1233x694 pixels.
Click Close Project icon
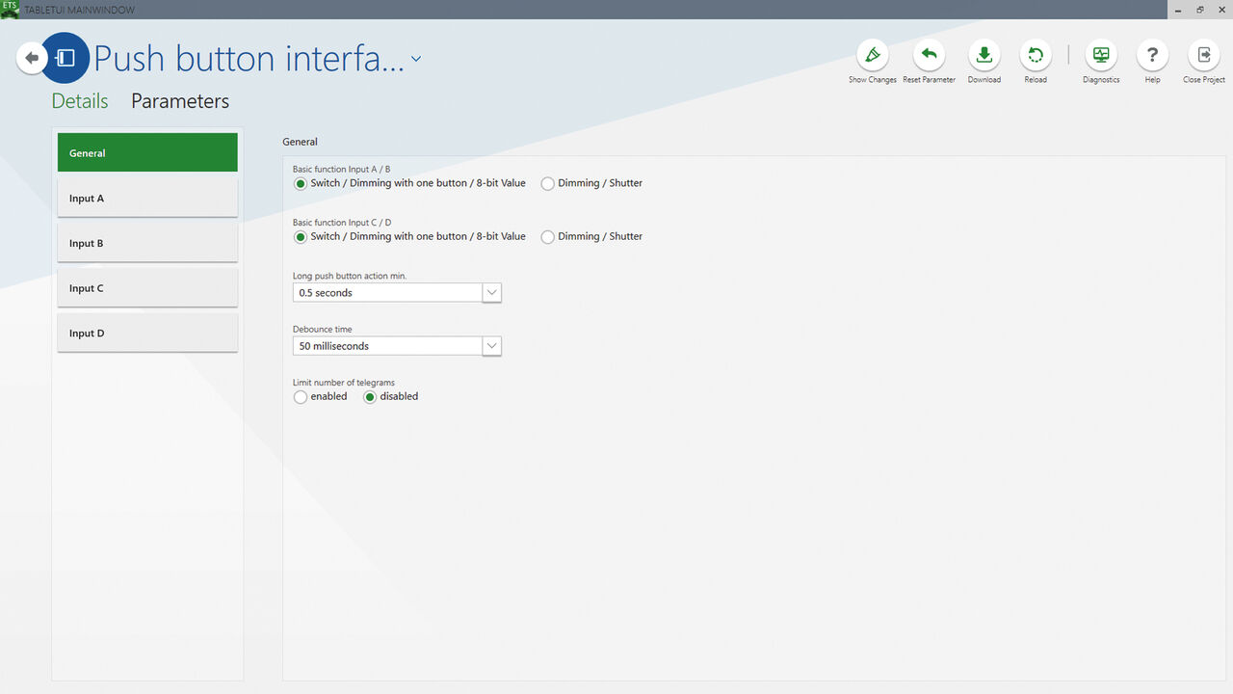tap(1204, 55)
